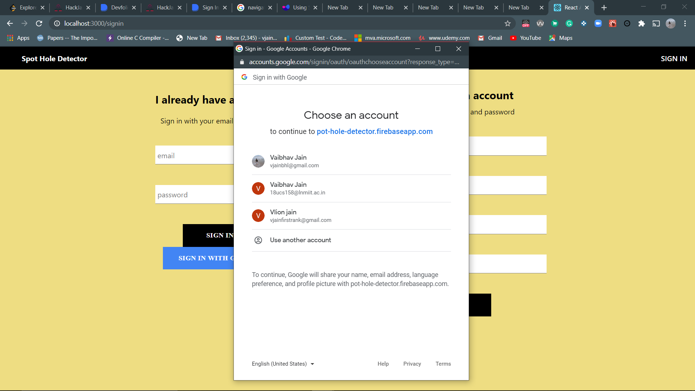The height and width of the screenshot is (391, 695).
Task: Click the Chrome profile avatar icon
Action: [x=670, y=24]
